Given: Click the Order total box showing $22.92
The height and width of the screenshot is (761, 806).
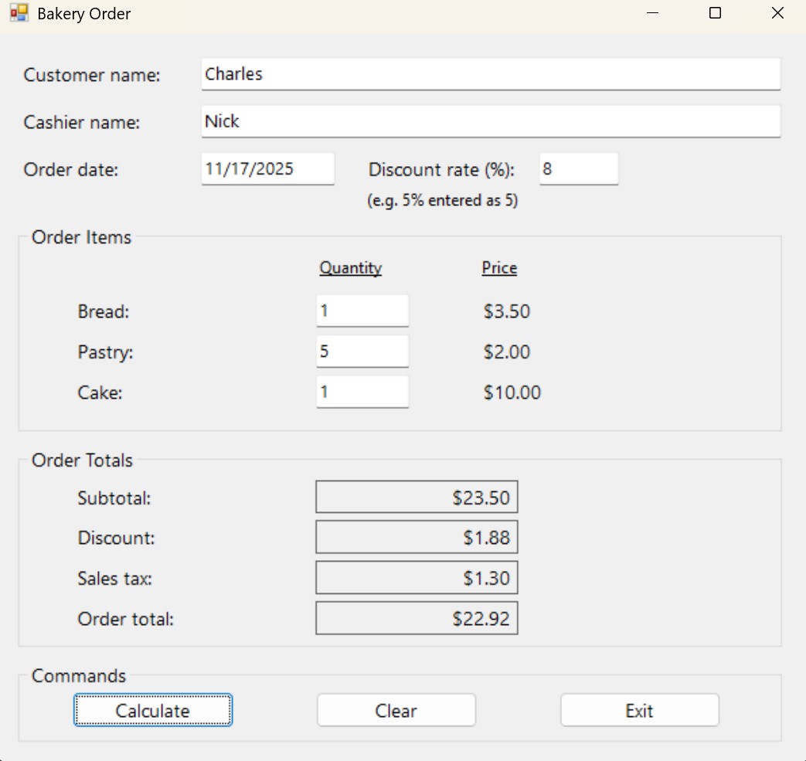Looking at the screenshot, I should click(416, 617).
